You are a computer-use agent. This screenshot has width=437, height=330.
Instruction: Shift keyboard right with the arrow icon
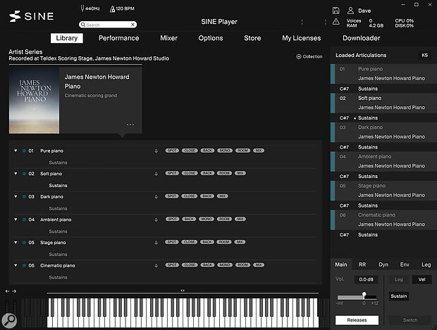tap(14, 291)
